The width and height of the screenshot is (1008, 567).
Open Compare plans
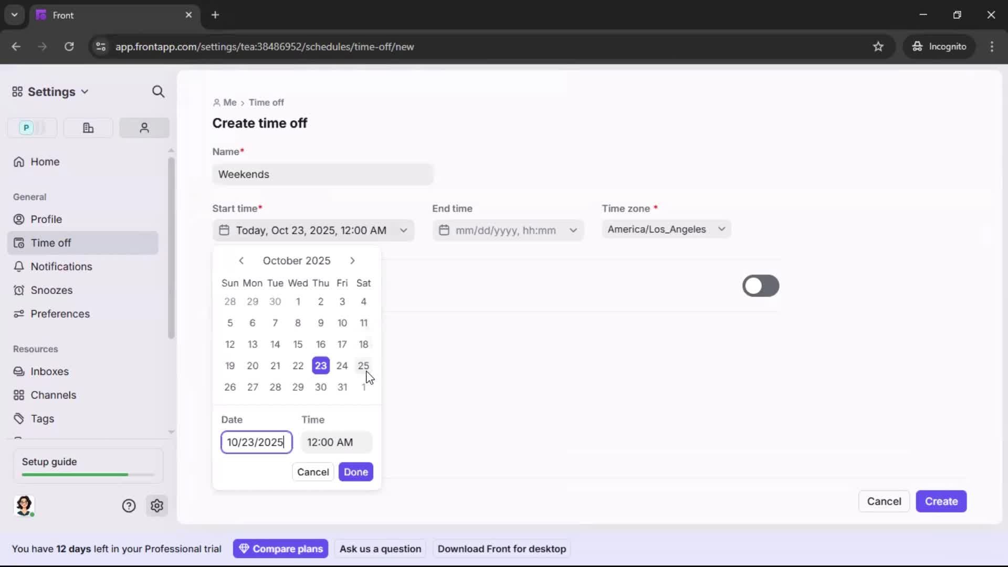click(x=280, y=549)
